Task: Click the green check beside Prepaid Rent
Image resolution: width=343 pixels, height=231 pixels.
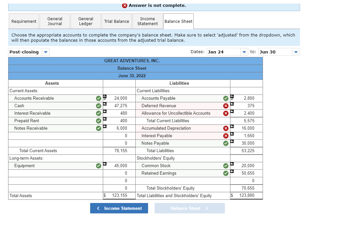Action: click(99, 121)
